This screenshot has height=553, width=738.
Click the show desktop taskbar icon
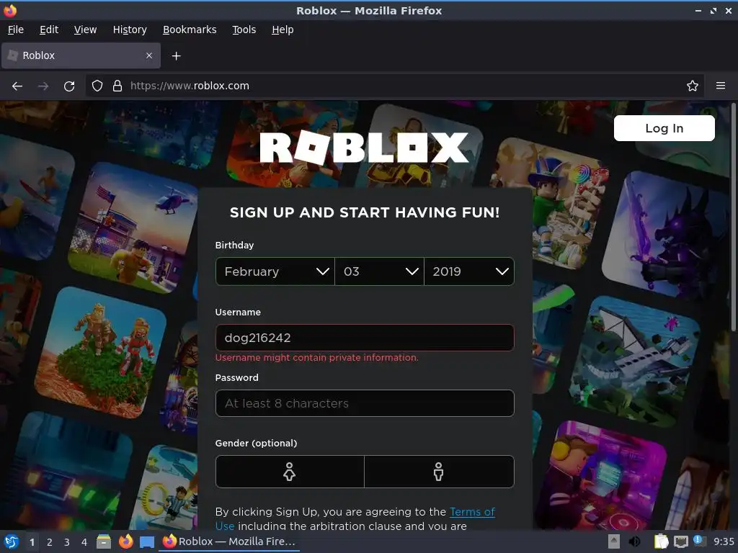tap(147, 542)
